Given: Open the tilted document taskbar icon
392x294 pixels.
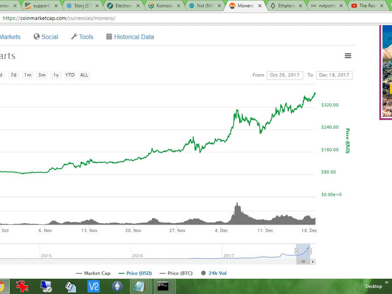Looking at the screenshot, I should click(x=70, y=286).
